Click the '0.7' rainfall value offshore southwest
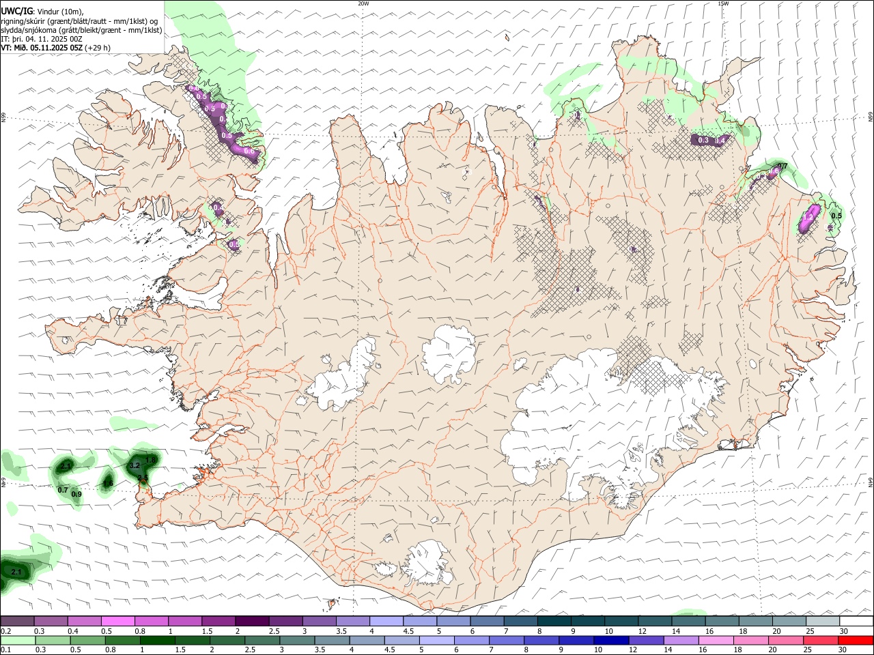This screenshot has height=655, width=874. [x=63, y=490]
